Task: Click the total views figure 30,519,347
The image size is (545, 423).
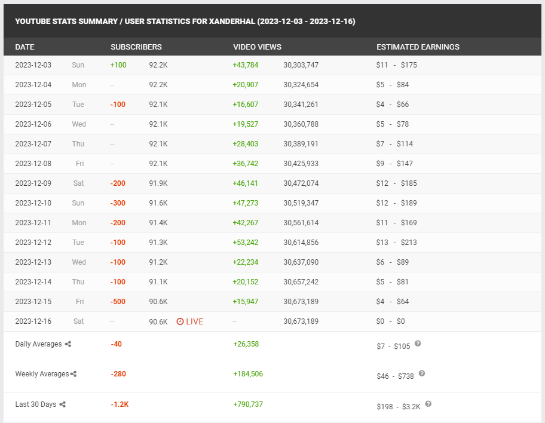Action: (301, 203)
